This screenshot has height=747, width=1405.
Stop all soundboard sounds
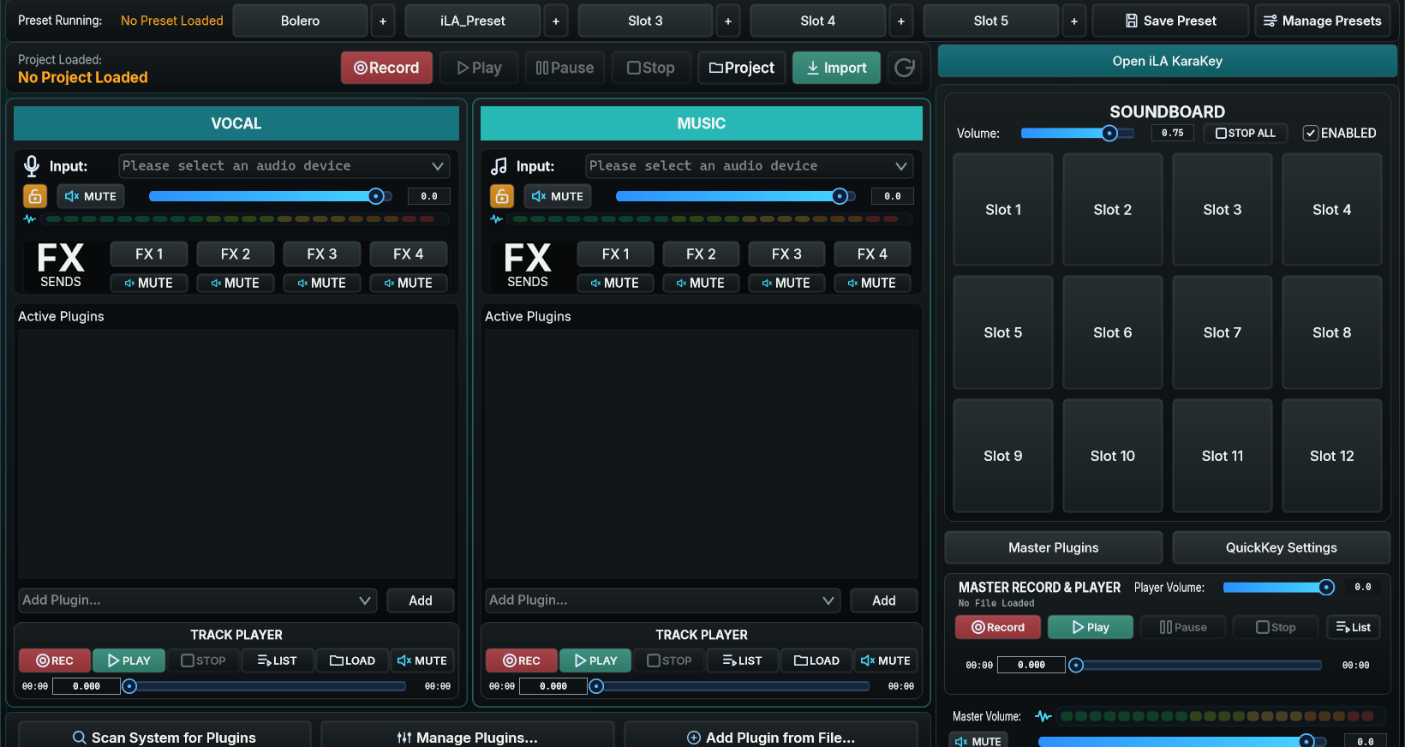click(x=1246, y=133)
